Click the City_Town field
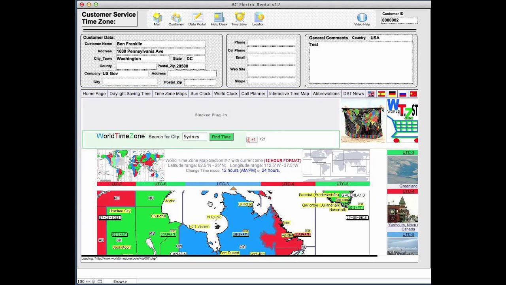This screenshot has height=285, width=506. (x=142, y=59)
